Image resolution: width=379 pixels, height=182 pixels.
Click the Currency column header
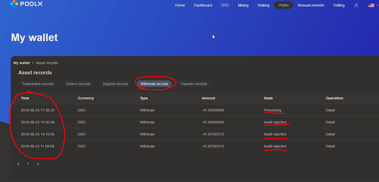[86, 98]
